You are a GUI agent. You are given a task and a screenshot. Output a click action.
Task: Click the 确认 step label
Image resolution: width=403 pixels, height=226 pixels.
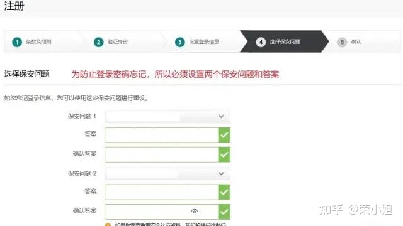(x=356, y=41)
